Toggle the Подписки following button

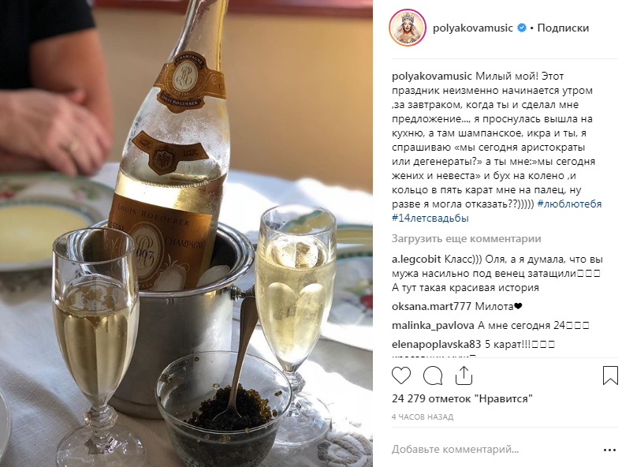(x=563, y=28)
